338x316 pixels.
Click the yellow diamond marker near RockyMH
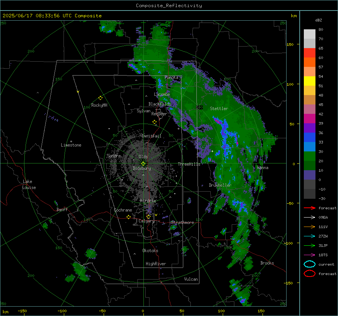[x=100, y=98]
